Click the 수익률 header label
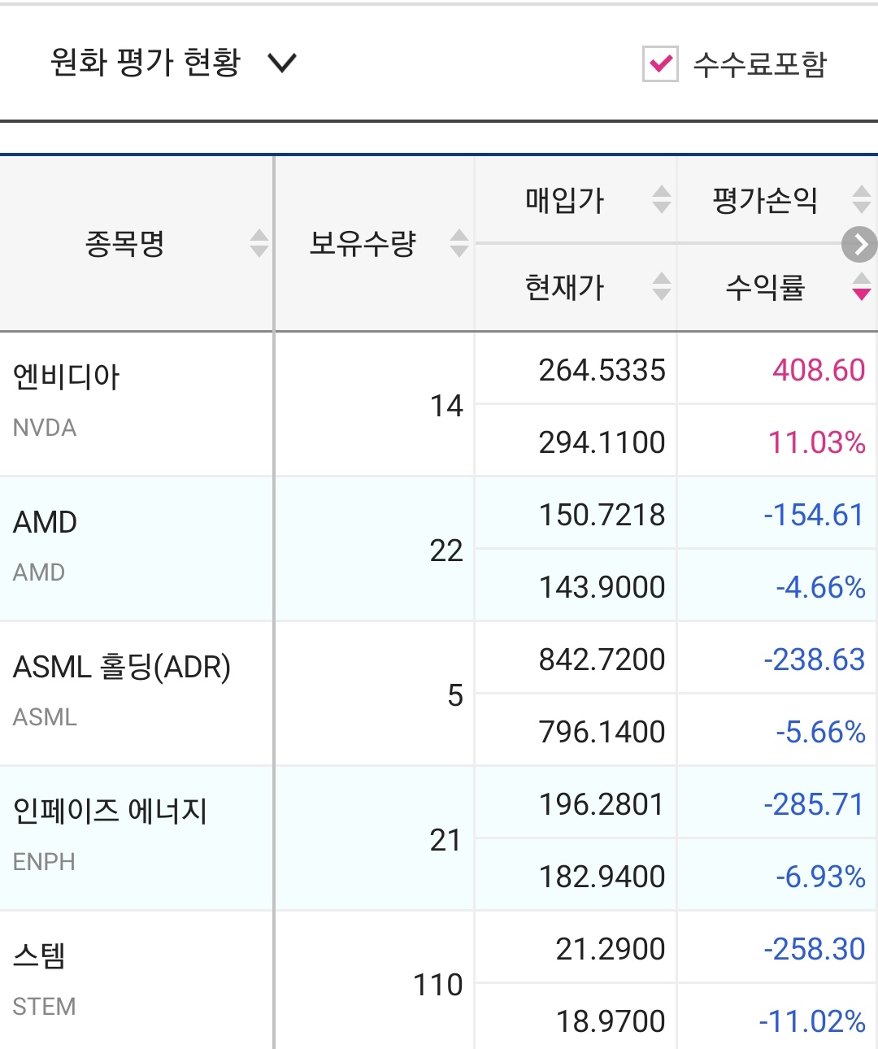Screen dimensions: 878x1049 pos(765,287)
